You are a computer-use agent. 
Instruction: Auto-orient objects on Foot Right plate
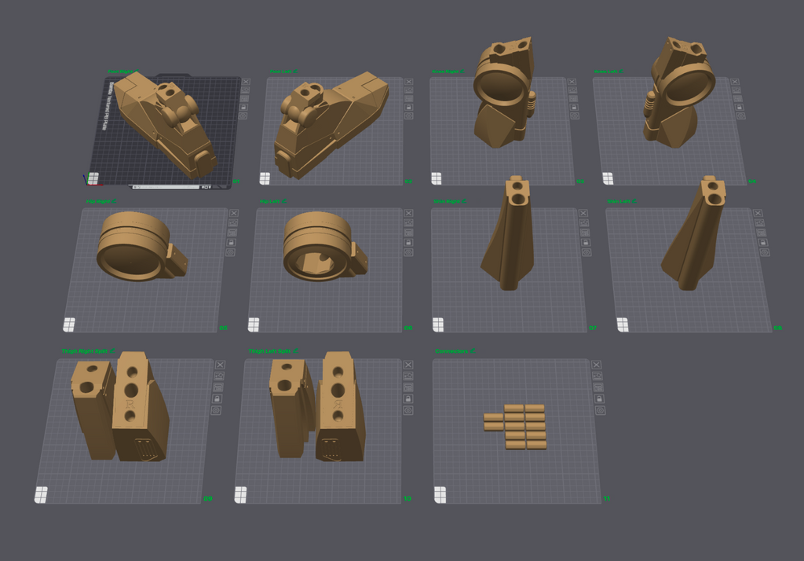[245, 90]
